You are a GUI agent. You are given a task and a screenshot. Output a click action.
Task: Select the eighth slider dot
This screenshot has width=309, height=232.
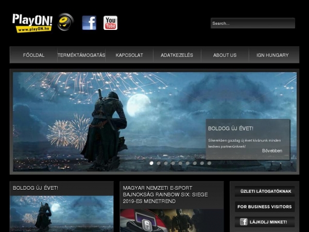point(202,163)
